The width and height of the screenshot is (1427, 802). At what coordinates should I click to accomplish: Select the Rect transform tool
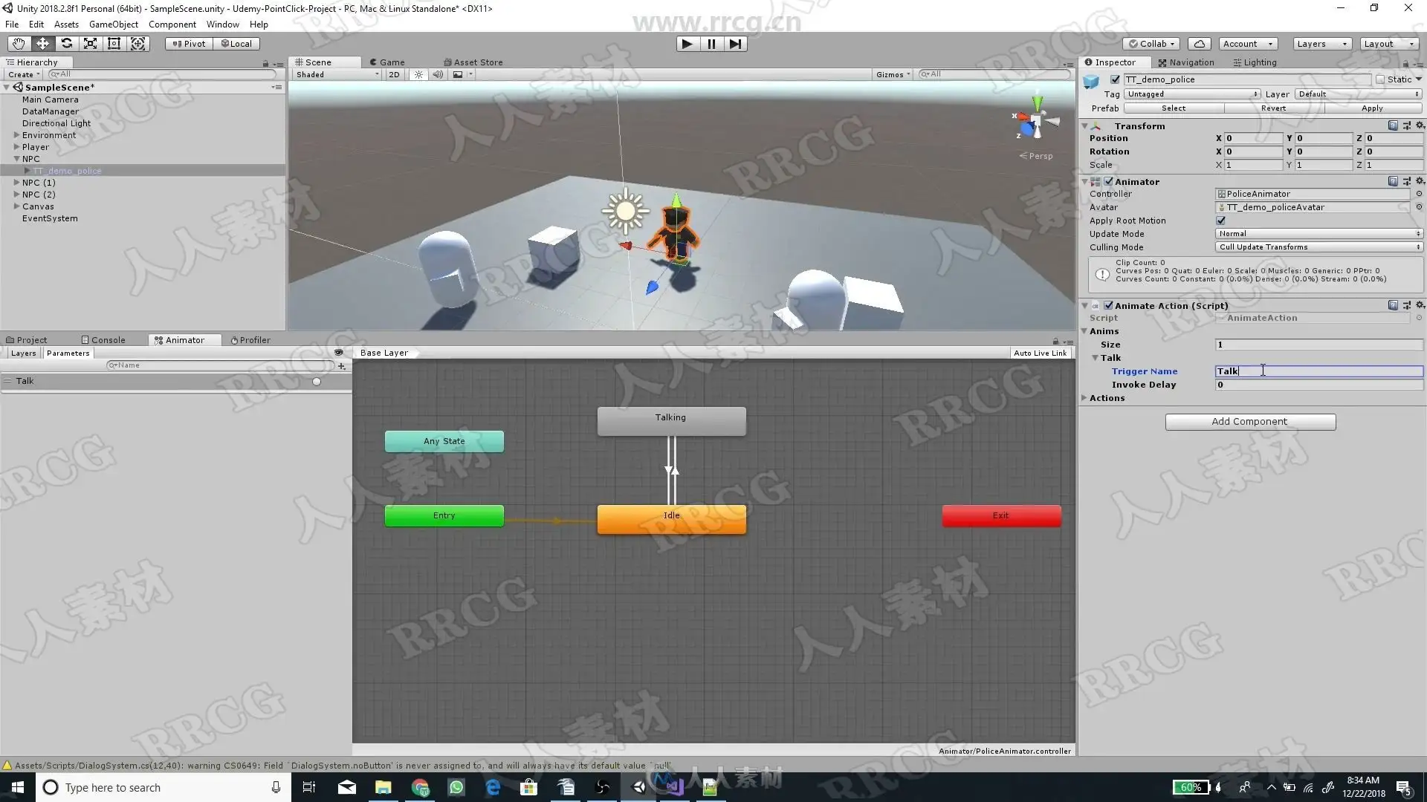click(114, 44)
